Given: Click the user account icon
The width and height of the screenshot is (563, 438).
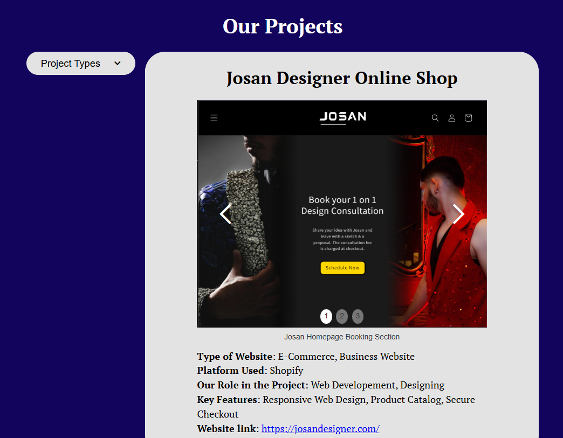Looking at the screenshot, I should pos(452,118).
